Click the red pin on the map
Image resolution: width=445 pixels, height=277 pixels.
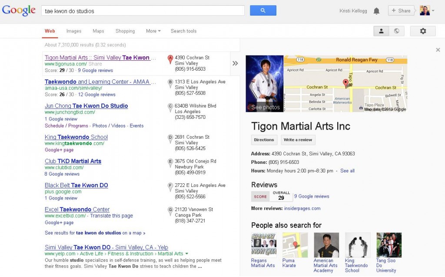(x=346, y=82)
